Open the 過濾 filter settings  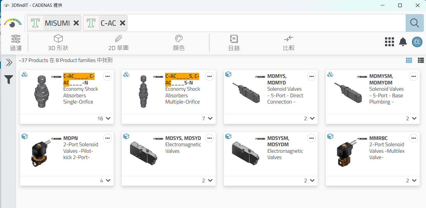tap(16, 43)
